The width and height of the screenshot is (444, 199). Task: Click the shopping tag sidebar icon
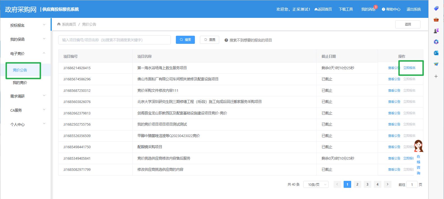tap(436, 8)
